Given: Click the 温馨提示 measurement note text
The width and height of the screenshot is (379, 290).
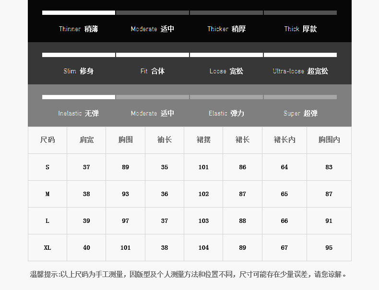Looking at the screenshot, I should click(189, 275).
